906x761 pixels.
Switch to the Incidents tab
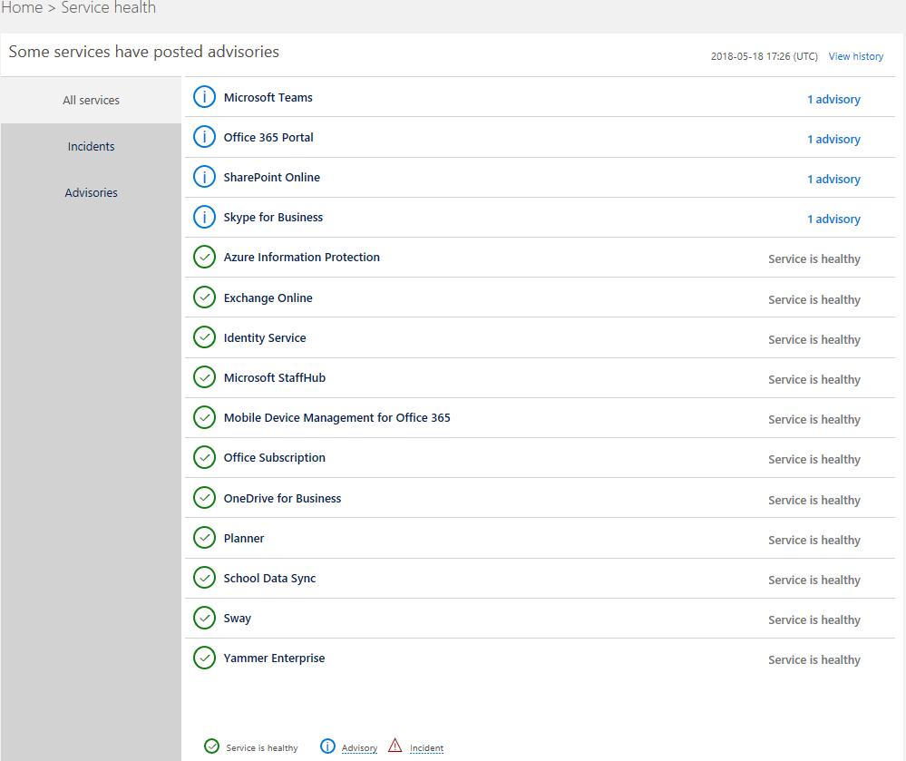(x=91, y=146)
